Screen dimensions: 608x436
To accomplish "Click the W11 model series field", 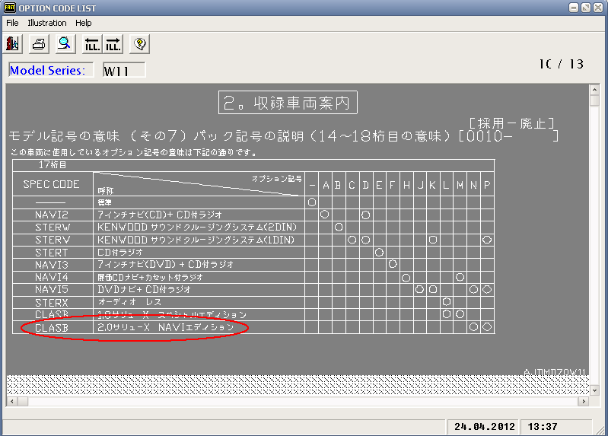I will click(123, 71).
